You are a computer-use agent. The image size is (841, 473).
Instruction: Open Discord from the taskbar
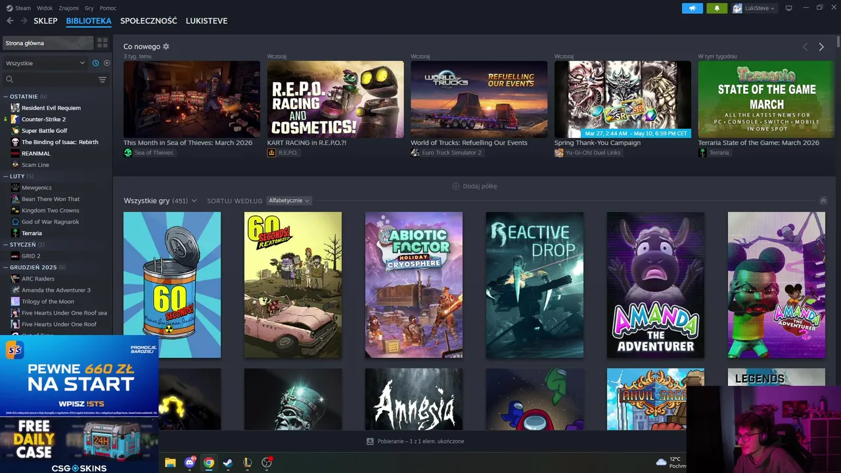coord(190,462)
